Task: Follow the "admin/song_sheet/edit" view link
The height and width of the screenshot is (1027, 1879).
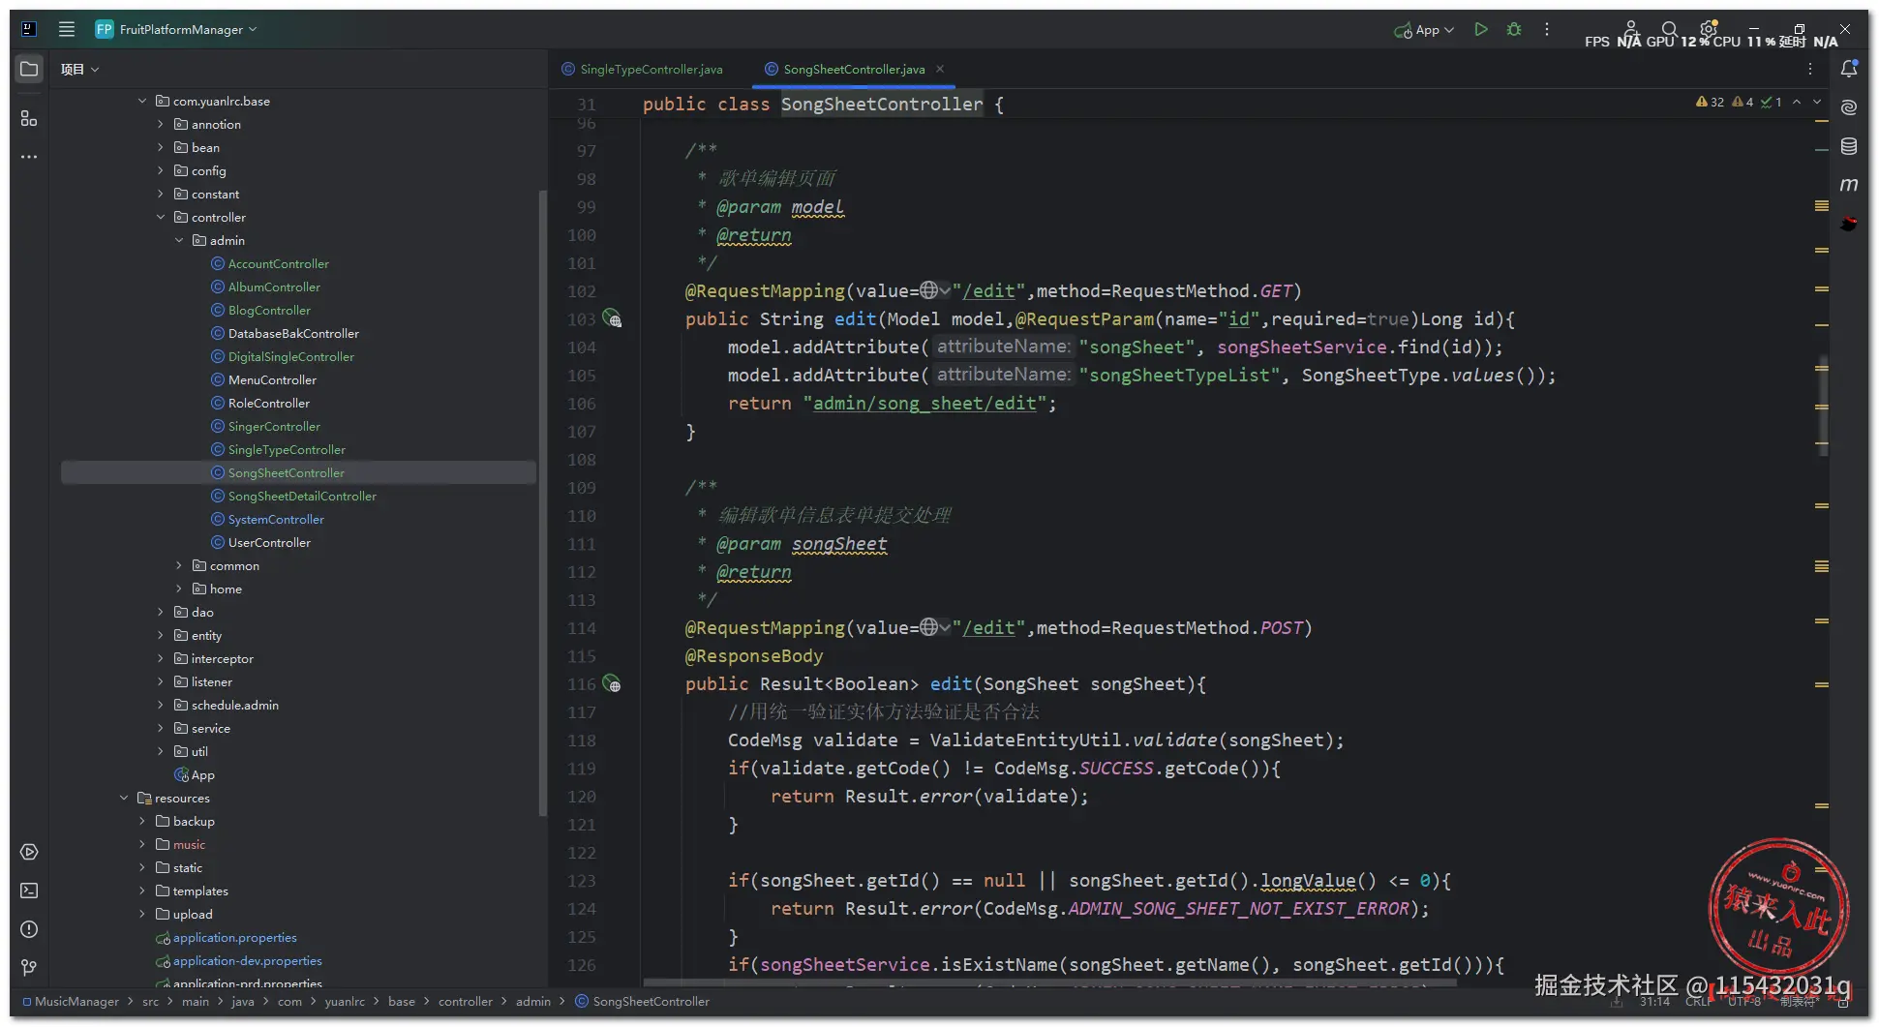Action: click(924, 403)
